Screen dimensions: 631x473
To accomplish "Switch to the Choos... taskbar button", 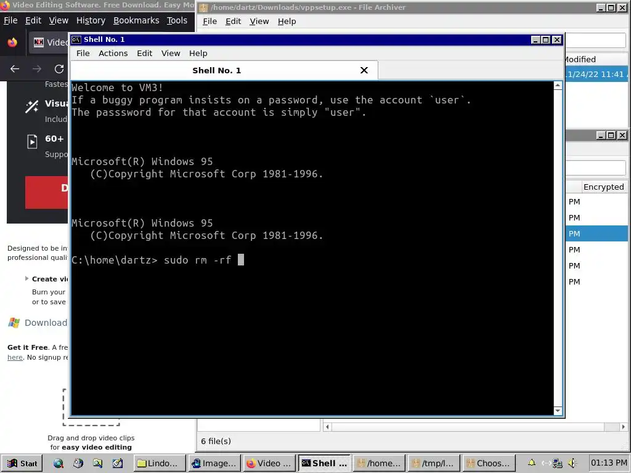I will click(489, 463).
